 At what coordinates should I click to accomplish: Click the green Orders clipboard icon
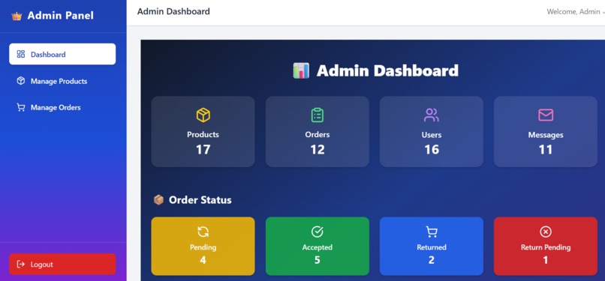[318, 115]
